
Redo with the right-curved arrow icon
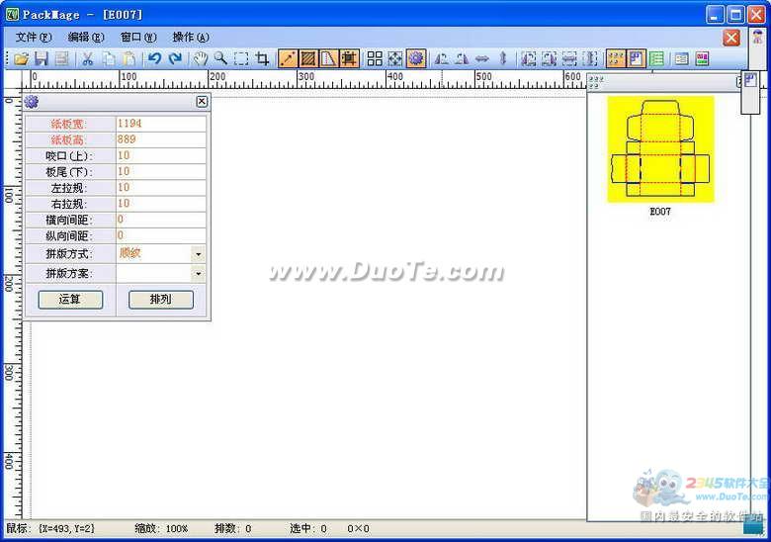click(175, 59)
